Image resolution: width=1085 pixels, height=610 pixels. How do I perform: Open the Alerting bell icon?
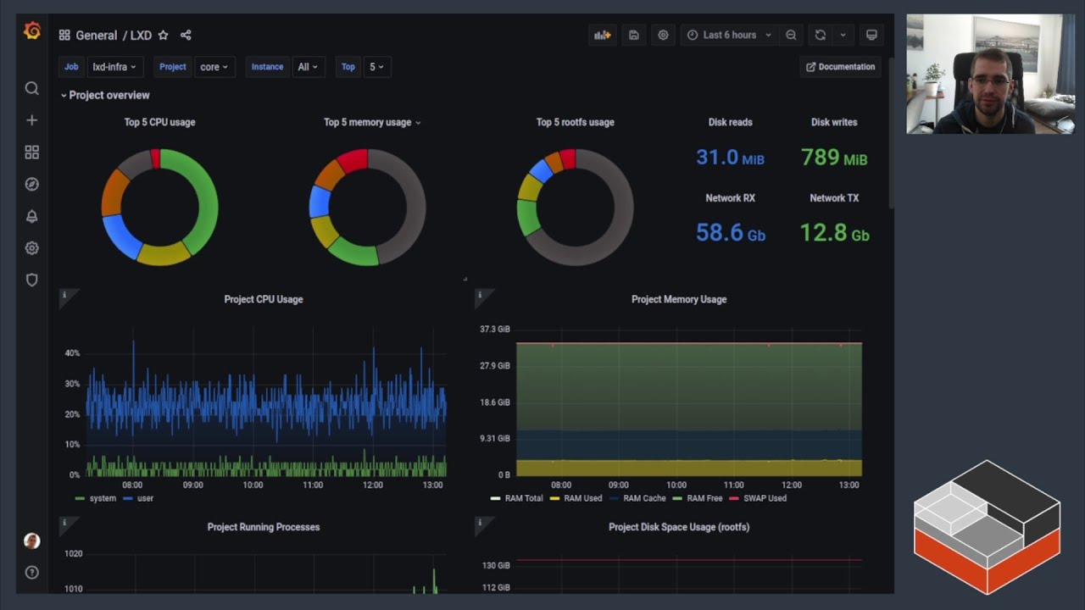[32, 216]
